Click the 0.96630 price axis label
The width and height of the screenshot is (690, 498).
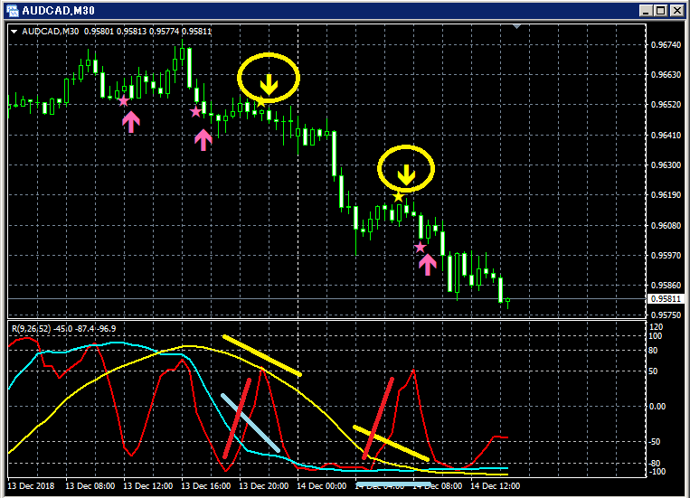(666, 75)
